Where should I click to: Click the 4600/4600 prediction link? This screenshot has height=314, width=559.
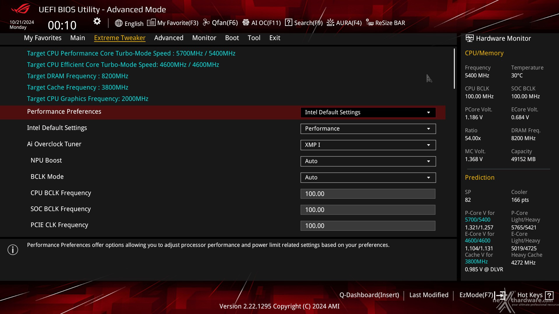(477, 241)
